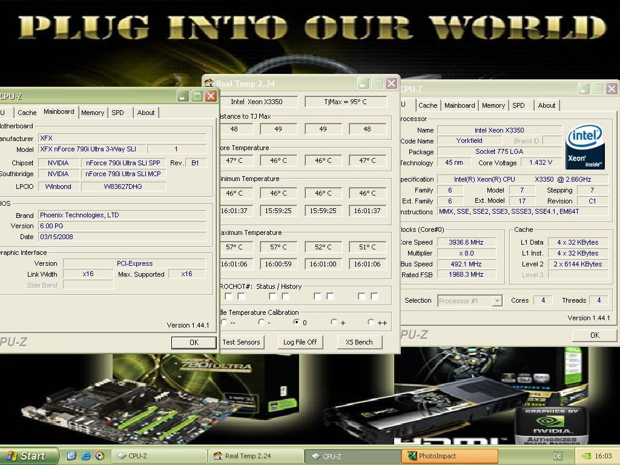The height and width of the screenshot is (465, 620).
Task: Tick the PROCHOT History checkbox for the second core
Action: click(286, 295)
